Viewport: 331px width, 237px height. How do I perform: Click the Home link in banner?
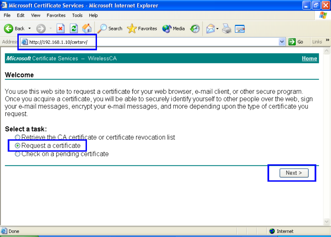pos(310,58)
